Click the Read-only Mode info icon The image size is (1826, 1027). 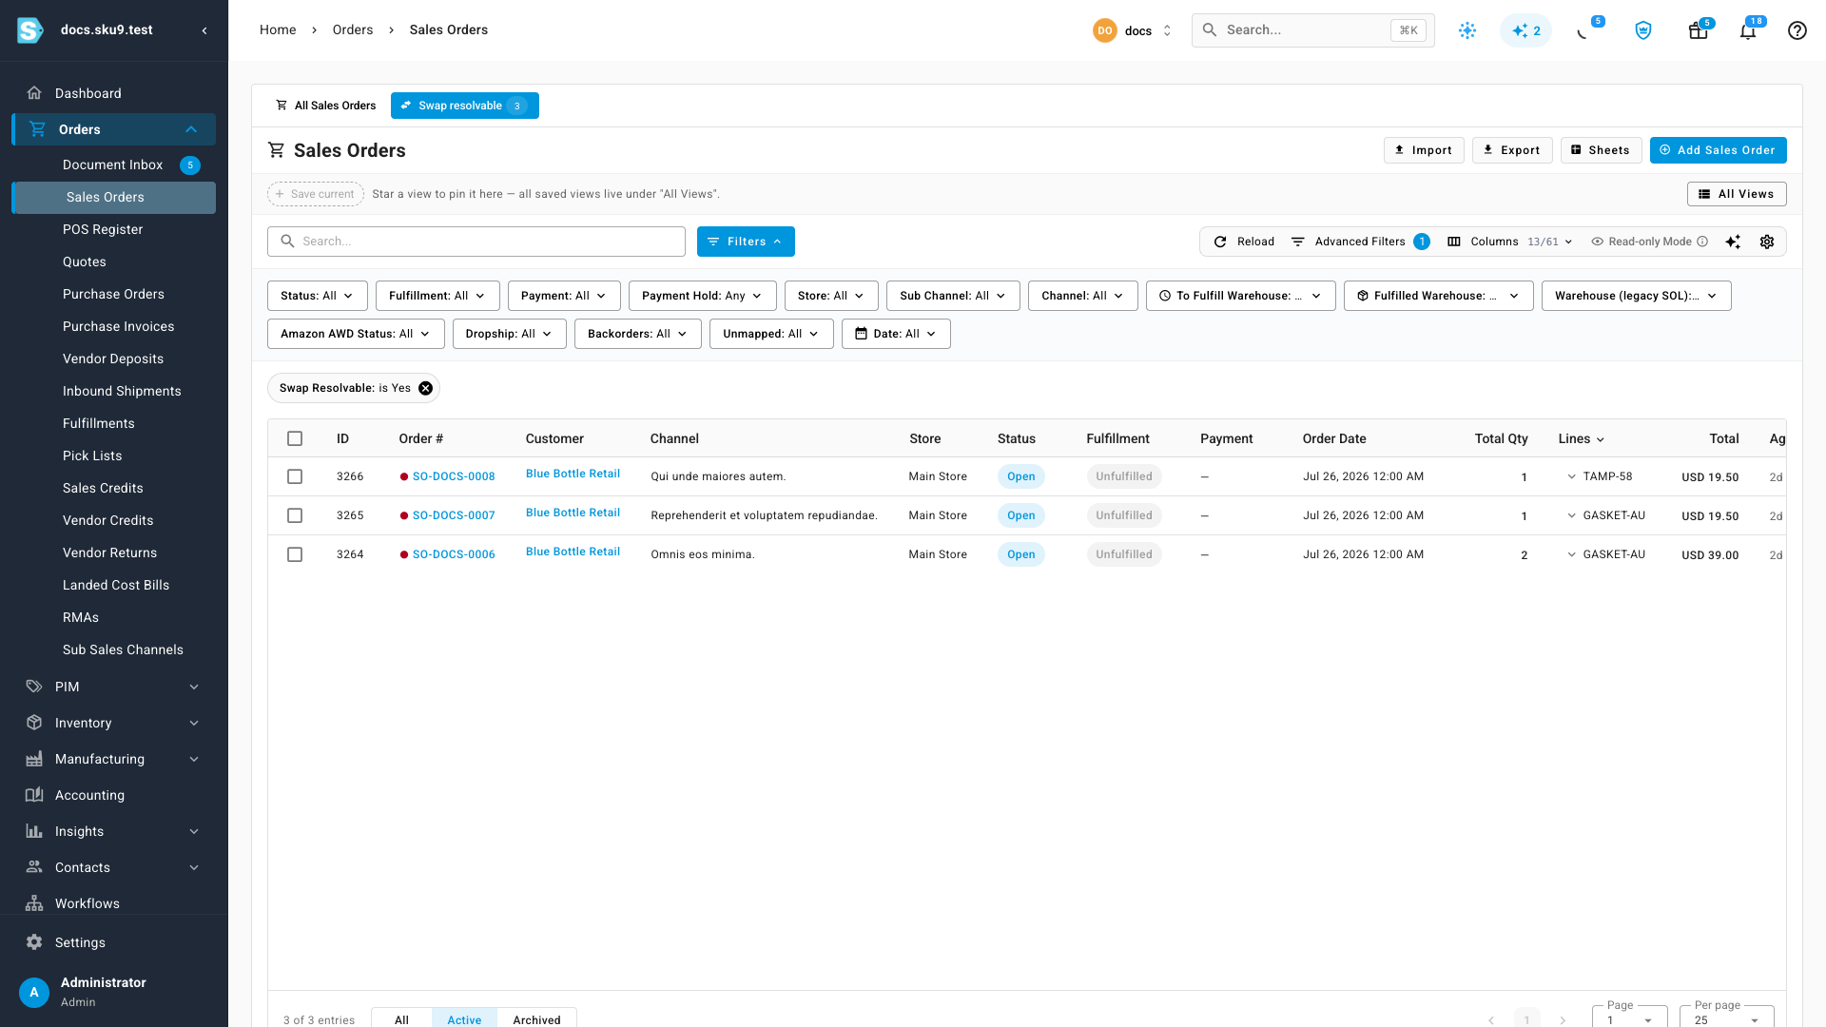point(1702,242)
